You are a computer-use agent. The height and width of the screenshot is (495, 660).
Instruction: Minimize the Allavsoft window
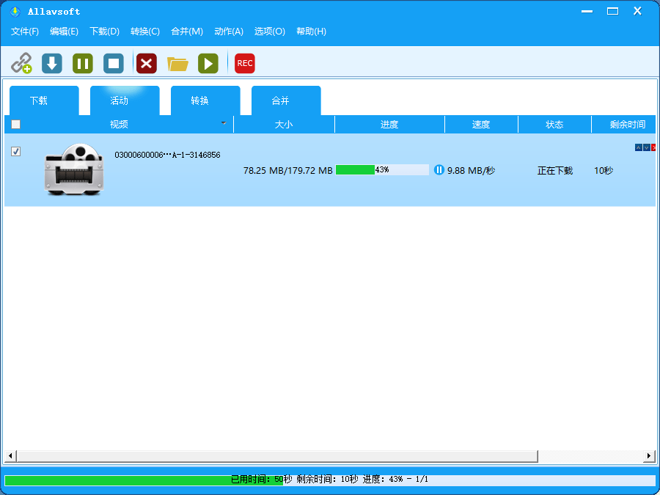click(587, 11)
